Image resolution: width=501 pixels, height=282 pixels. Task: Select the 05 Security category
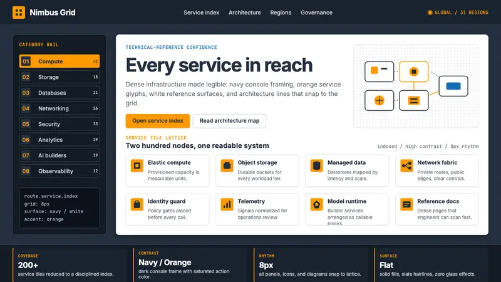pos(59,123)
